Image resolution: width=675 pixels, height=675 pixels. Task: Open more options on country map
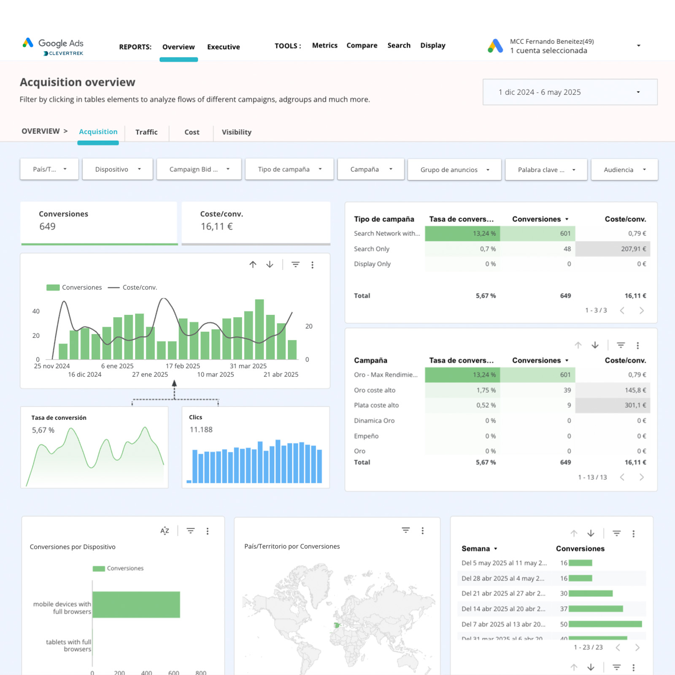coord(422,531)
